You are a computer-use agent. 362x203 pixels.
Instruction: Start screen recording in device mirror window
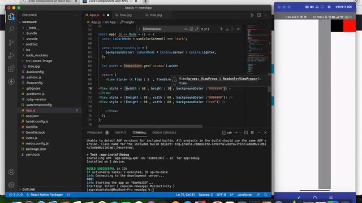(x=312, y=7)
